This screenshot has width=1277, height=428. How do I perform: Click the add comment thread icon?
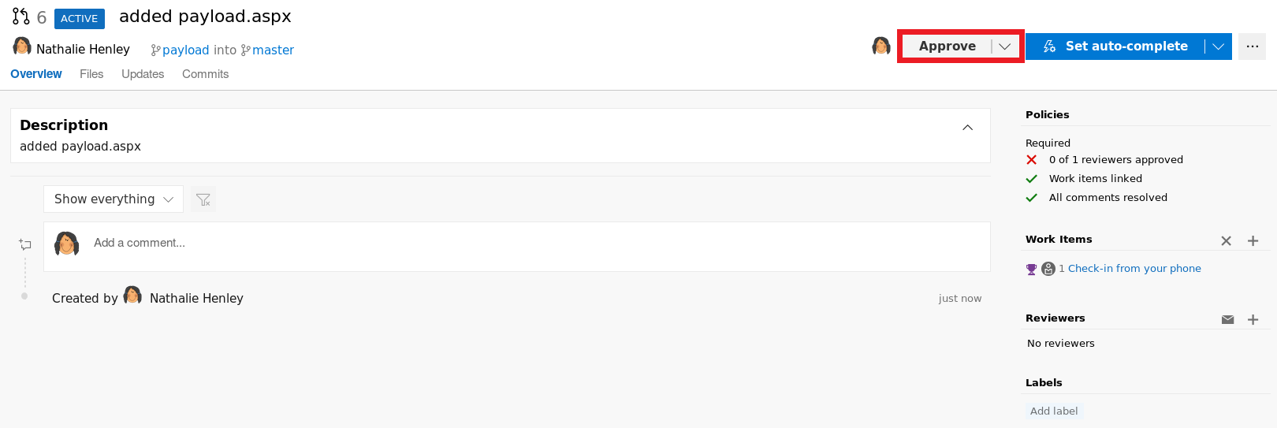tap(25, 244)
